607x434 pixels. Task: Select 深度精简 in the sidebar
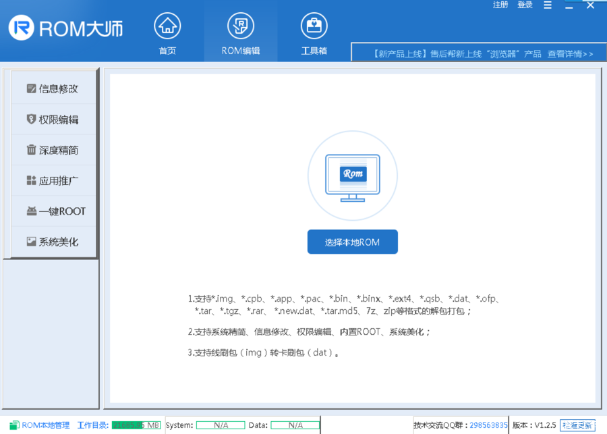[53, 150]
